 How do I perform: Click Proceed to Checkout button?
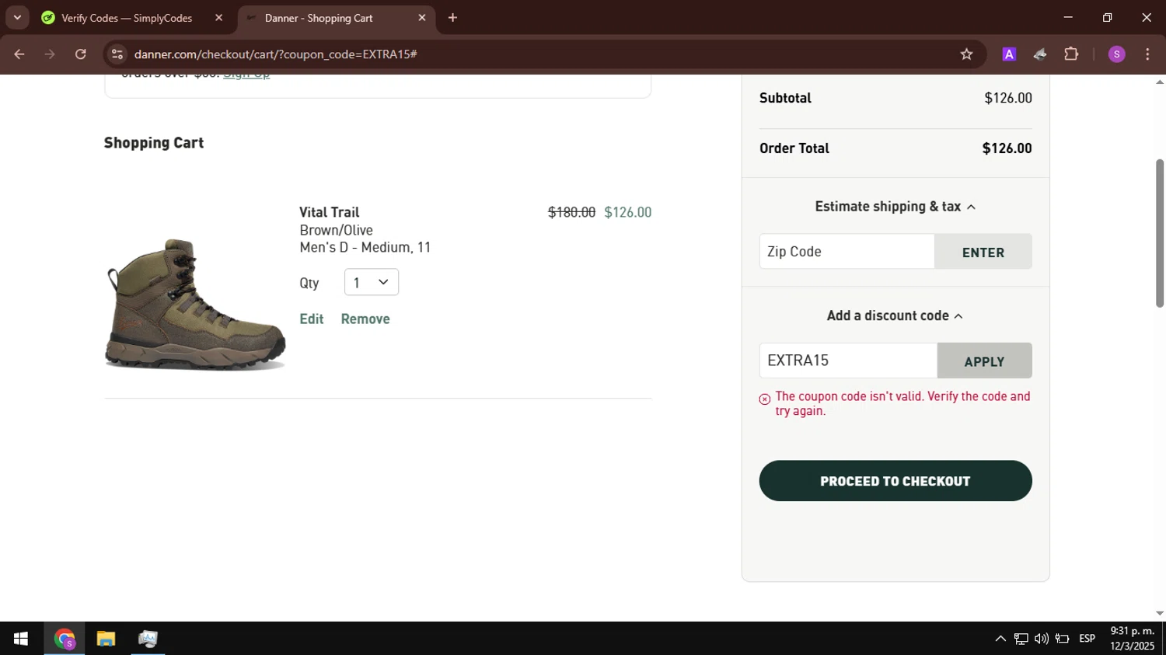(895, 481)
